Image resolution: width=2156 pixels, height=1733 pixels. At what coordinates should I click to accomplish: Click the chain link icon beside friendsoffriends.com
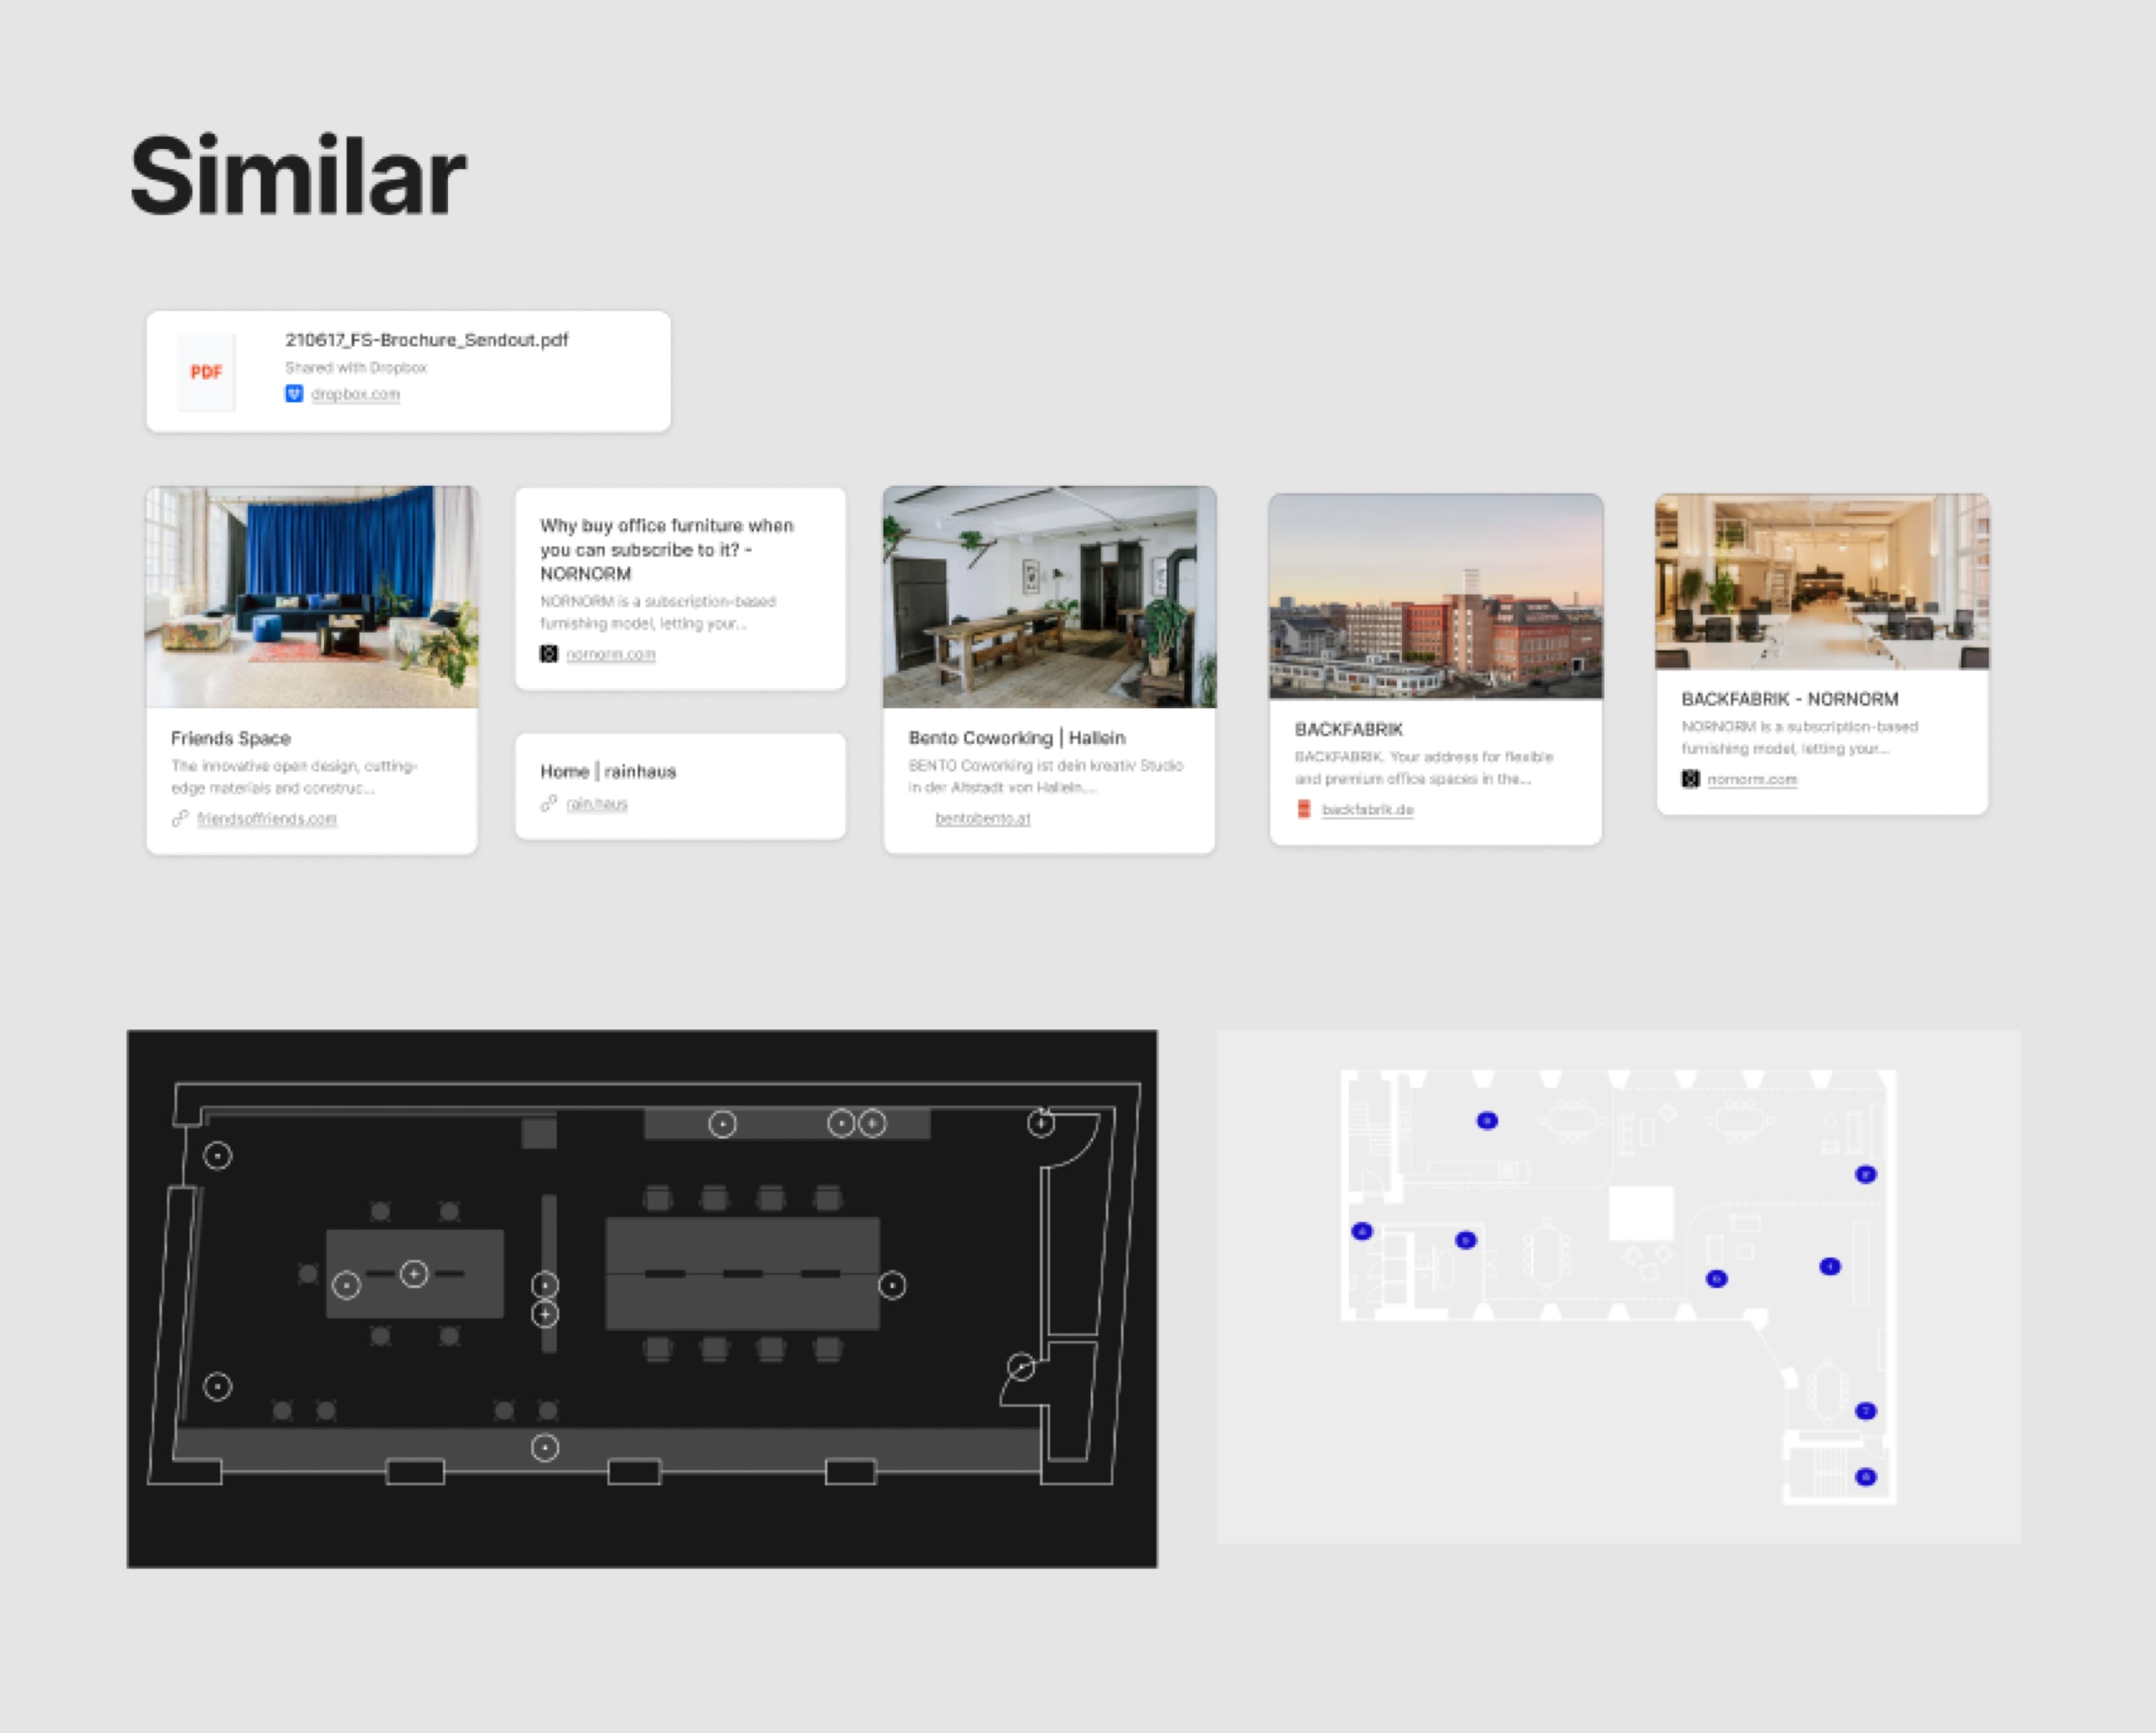[x=180, y=818]
